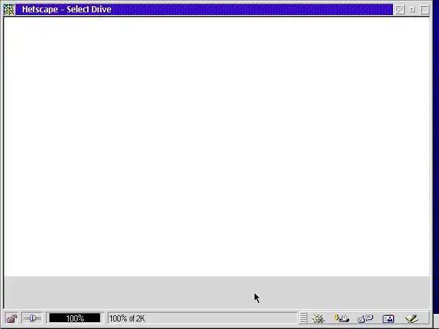Open the Netscape system menu icon in title bar
The height and width of the screenshot is (329, 439).
tap(9, 10)
